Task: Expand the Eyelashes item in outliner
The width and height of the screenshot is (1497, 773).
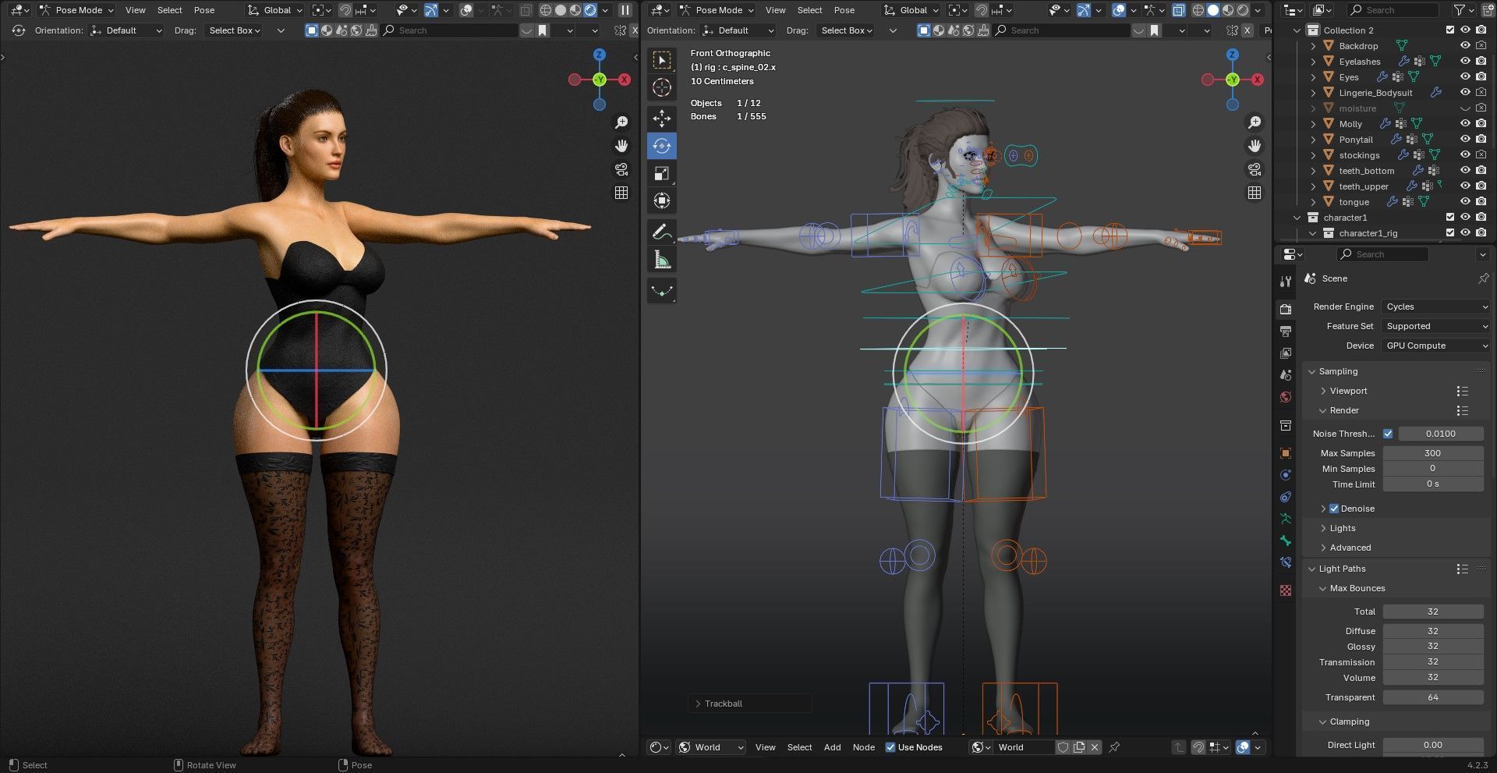Action: click(1313, 62)
